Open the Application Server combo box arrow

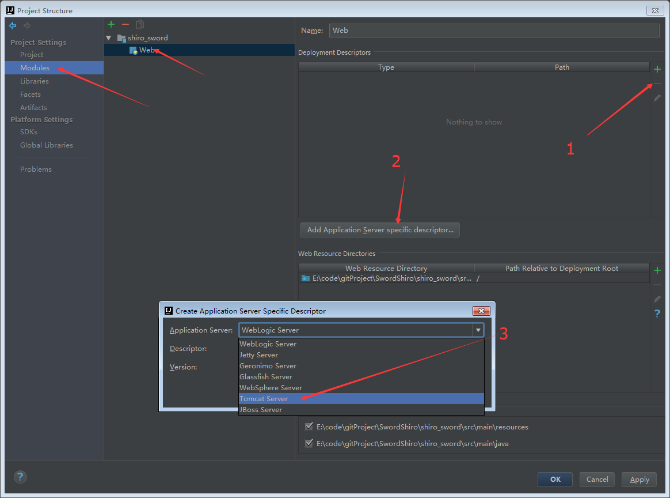coord(477,330)
